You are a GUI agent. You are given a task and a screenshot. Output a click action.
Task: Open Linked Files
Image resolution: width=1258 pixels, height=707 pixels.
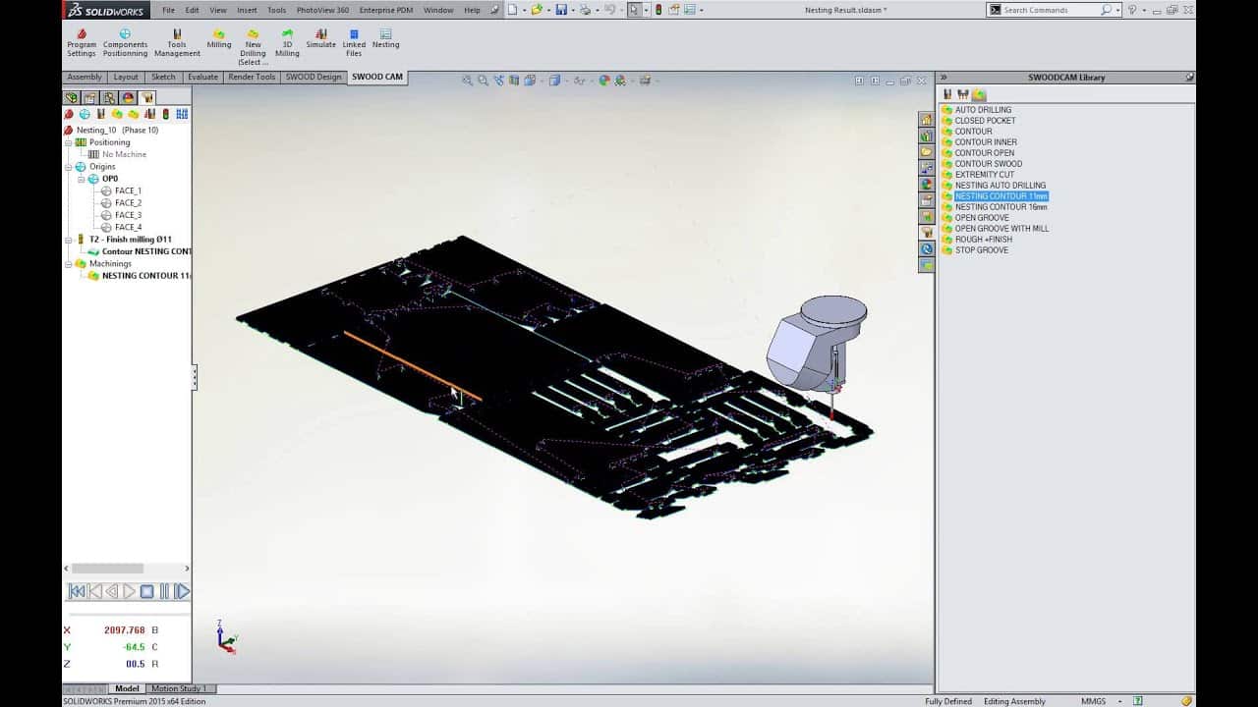click(x=354, y=43)
